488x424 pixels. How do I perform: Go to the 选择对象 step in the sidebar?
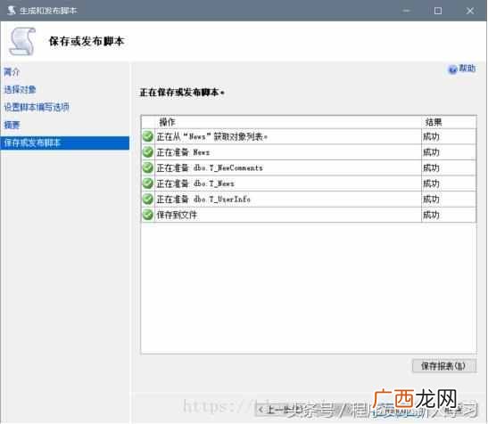click(x=20, y=90)
